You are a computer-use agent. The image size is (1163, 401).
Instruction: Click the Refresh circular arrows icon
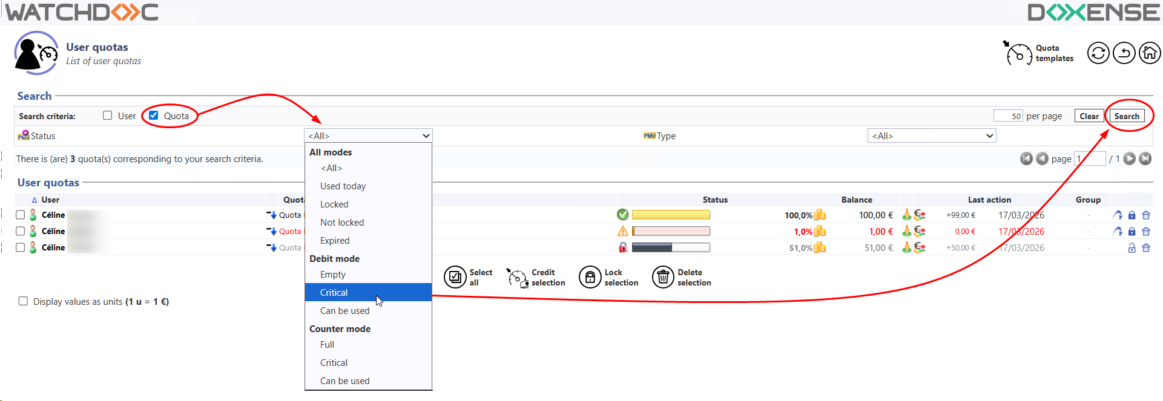1098,53
